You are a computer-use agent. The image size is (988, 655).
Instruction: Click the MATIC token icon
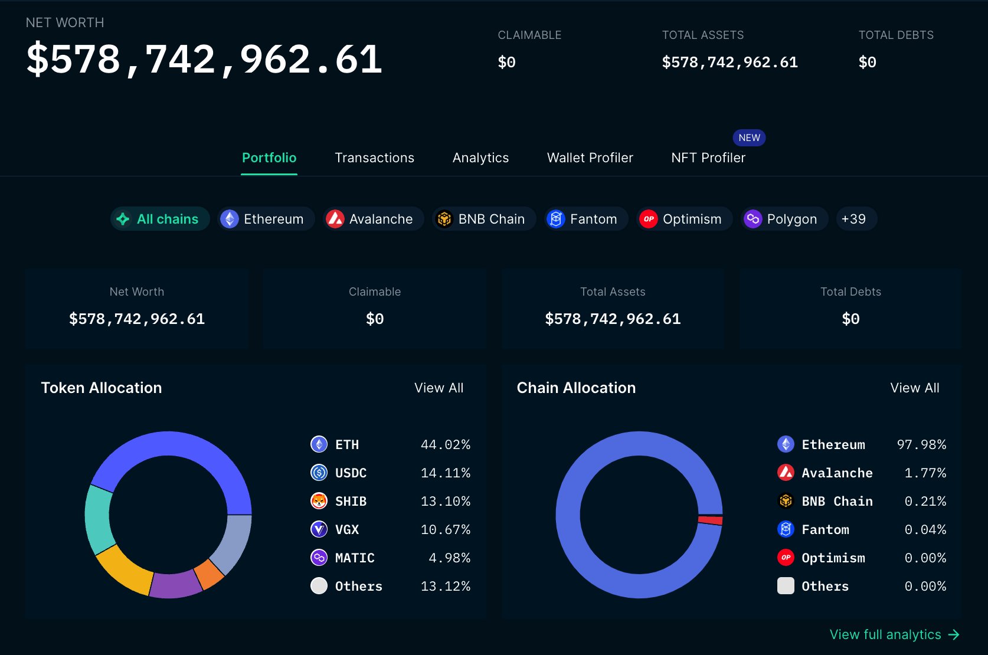tap(319, 558)
